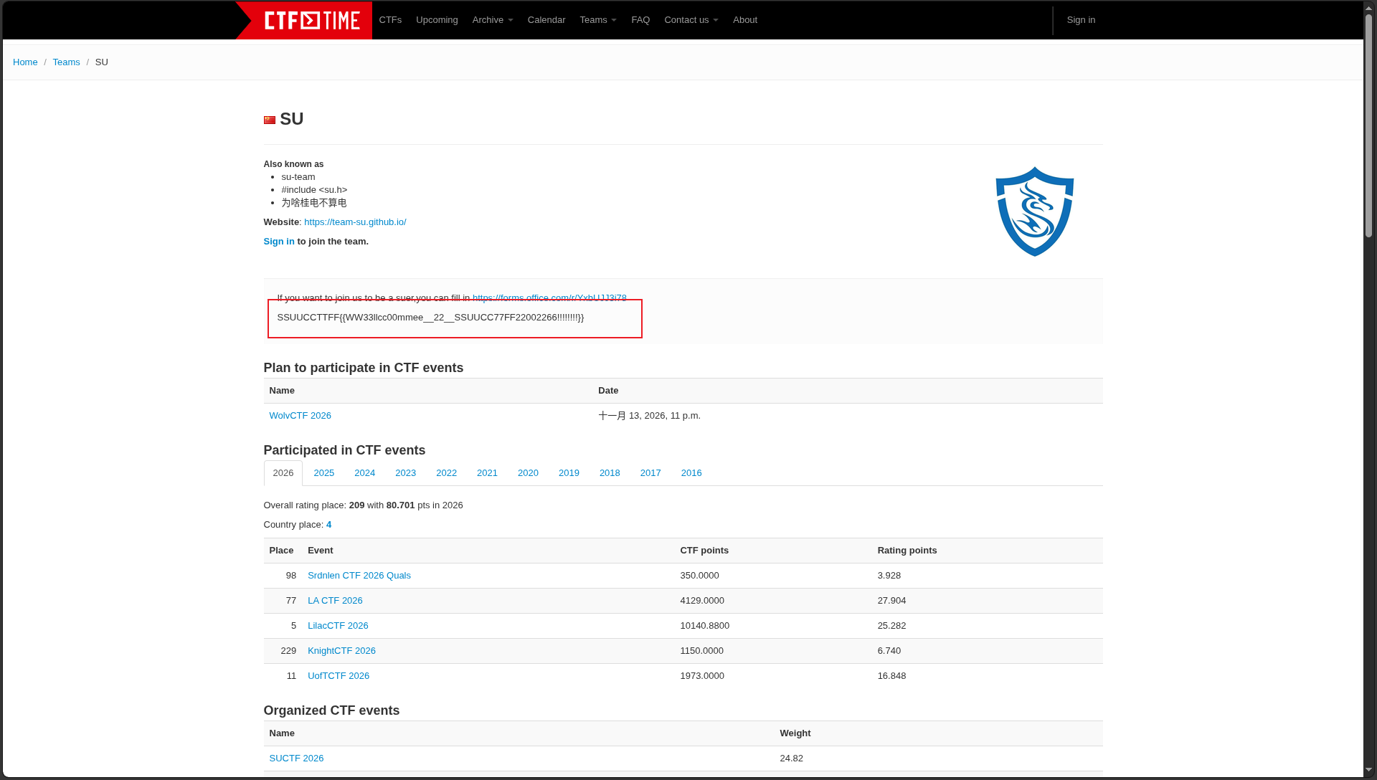Expand the Contact us dropdown
This screenshot has height=780, width=1377.
[x=691, y=20]
